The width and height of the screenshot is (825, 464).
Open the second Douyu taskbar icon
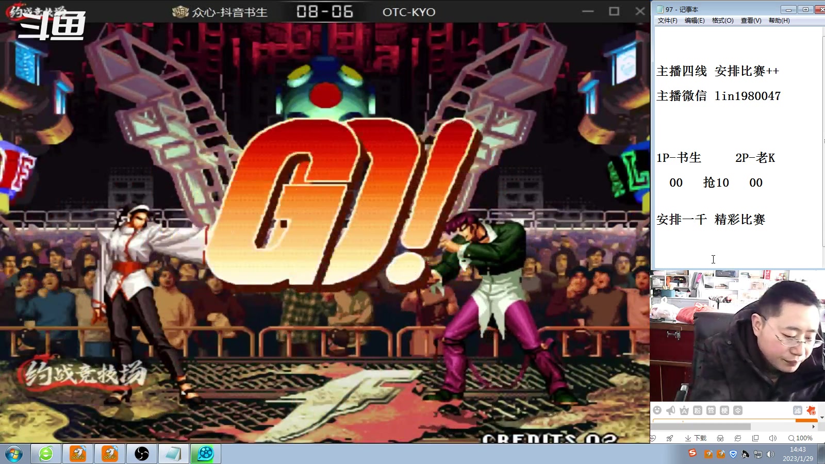pyautogui.click(x=110, y=454)
